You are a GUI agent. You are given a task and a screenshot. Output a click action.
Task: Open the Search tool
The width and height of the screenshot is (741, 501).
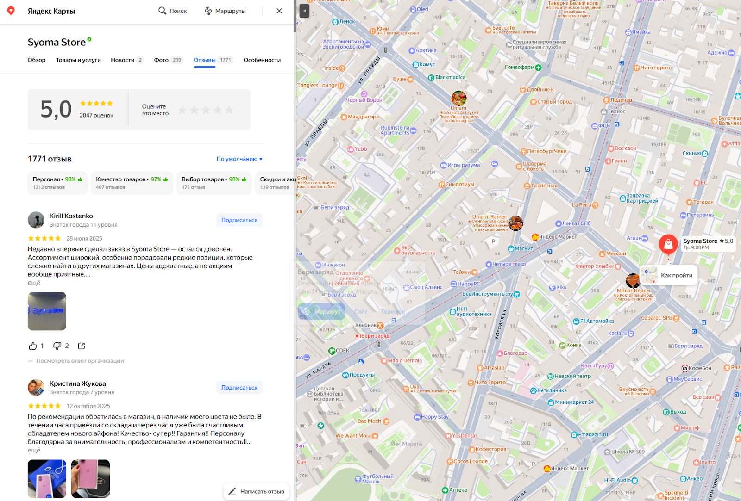(x=172, y=11)
